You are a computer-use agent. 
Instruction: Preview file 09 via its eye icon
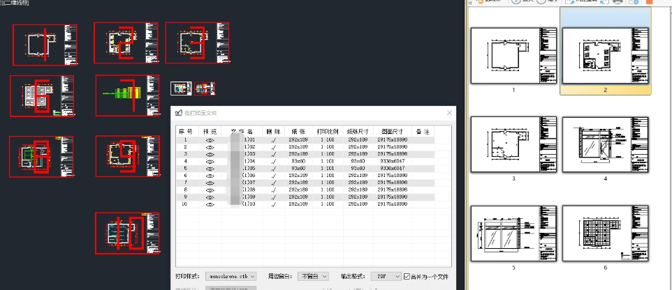click(x=210, y=197)
